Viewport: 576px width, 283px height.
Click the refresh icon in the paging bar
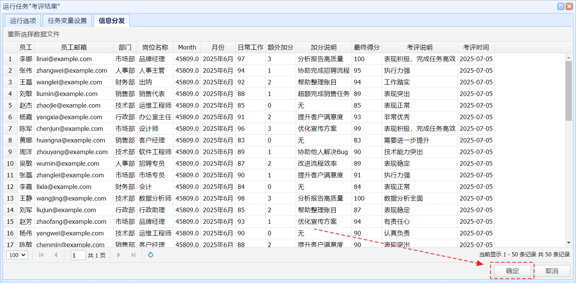pos(151,255)
